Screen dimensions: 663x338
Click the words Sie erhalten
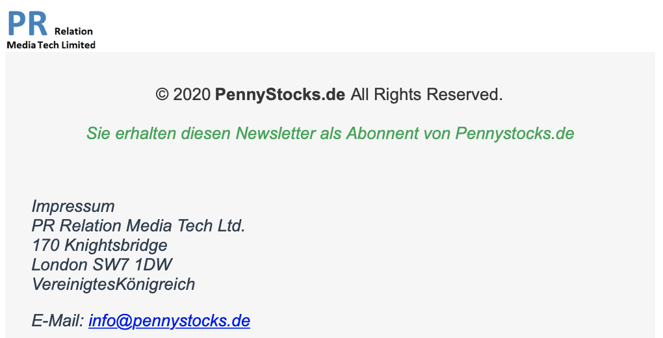point(122,134)
